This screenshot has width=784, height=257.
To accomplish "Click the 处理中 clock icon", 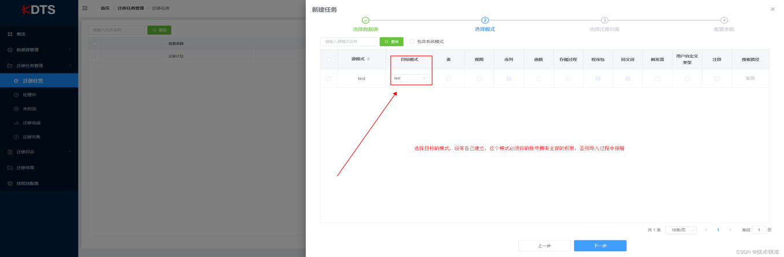I will [x=16, y=94].
